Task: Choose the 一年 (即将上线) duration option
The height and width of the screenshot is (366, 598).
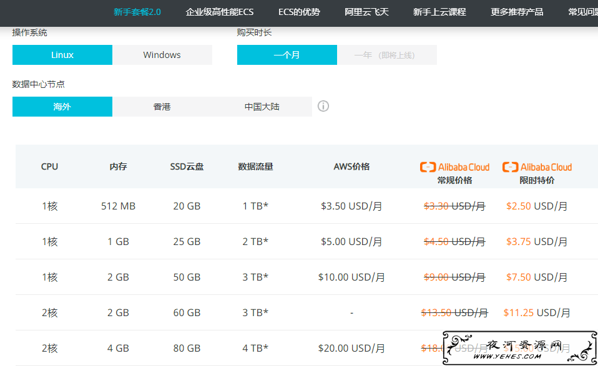Action: [x=387, y=55]
